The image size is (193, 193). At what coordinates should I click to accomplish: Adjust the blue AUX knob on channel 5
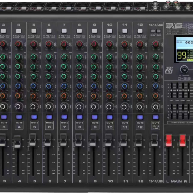[33, 86]
